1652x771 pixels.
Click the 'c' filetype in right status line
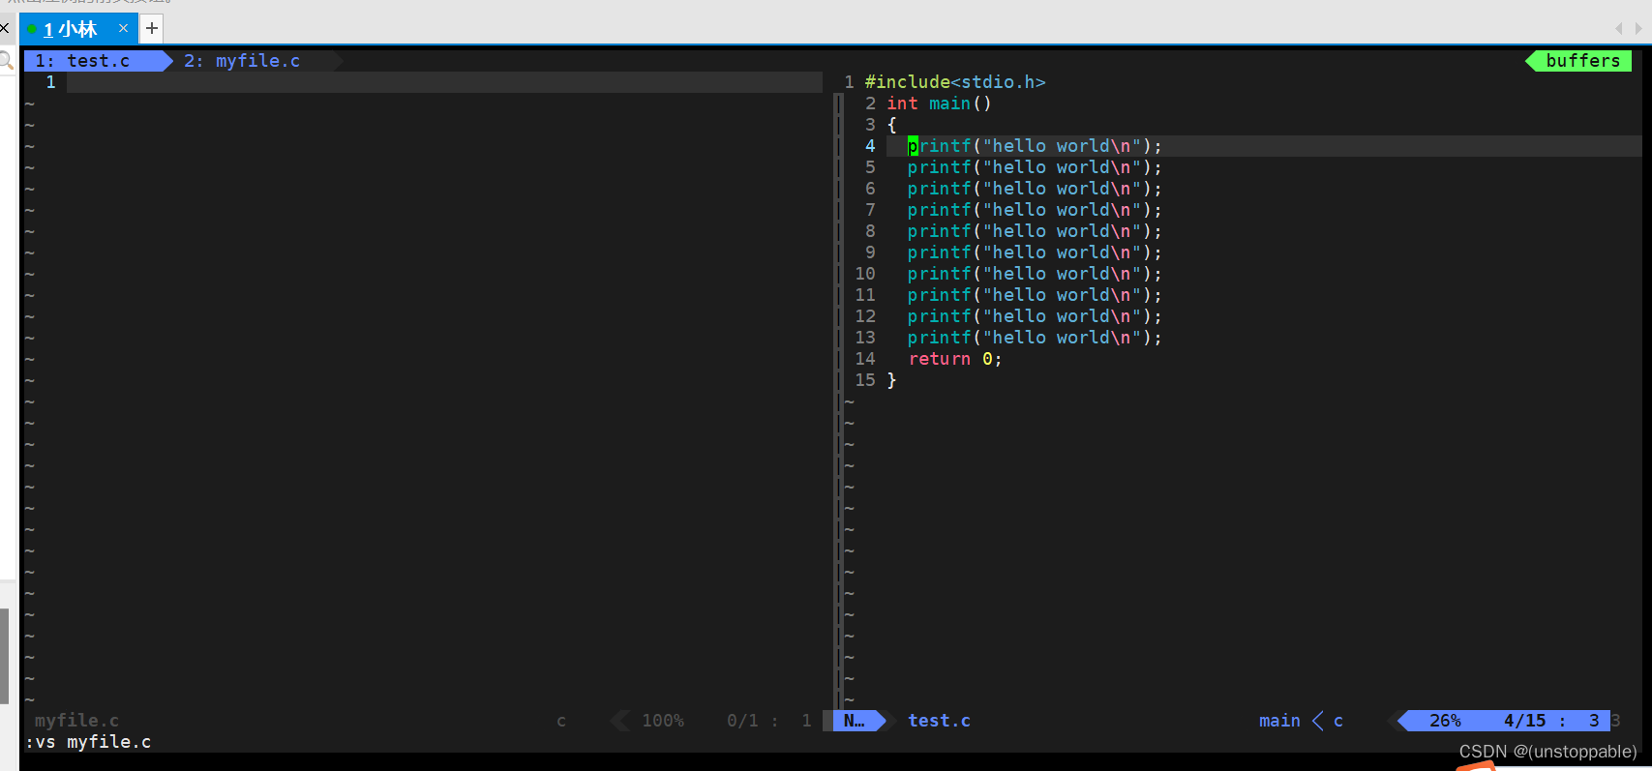coord(1338,721)
